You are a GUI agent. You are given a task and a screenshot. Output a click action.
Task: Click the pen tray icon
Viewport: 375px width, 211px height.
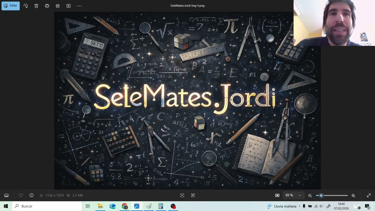(328, 206)
